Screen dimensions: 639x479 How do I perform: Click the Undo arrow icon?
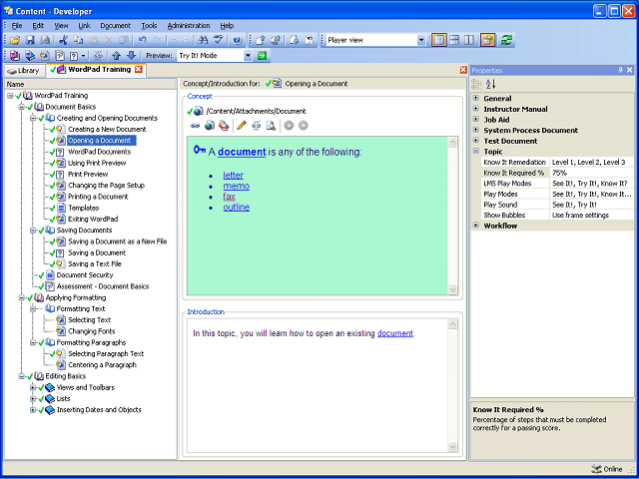[x=142, y=40]
